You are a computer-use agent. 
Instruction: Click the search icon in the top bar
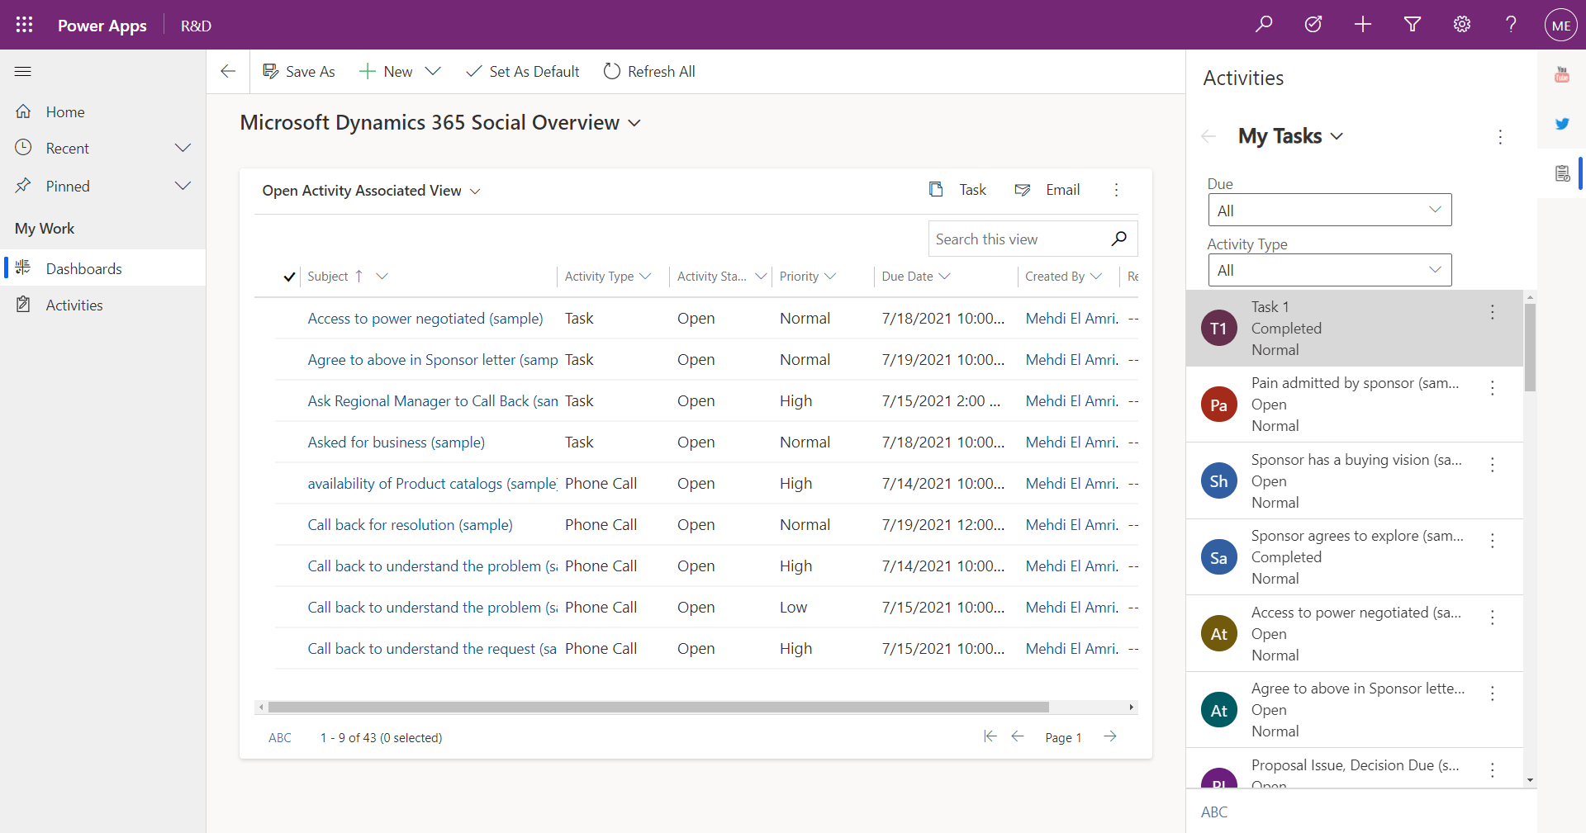click(x=1264, y=24)
